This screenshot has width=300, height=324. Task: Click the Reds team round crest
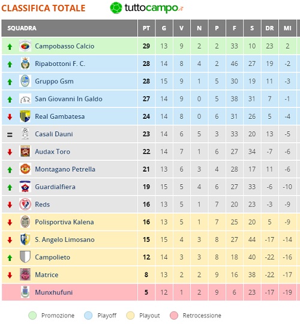pos(25,204)
